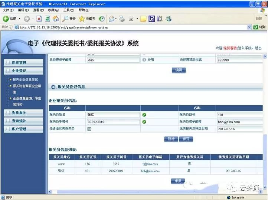Expand the 查询统计 sidebar section
This screenshot has width=268, height=200.
(24, 121)
